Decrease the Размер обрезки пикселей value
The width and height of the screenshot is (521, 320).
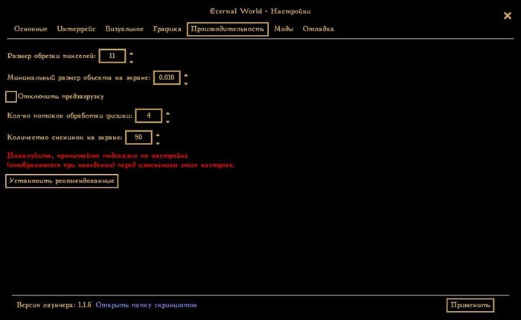pyautogui.click(x=132, y=61)
